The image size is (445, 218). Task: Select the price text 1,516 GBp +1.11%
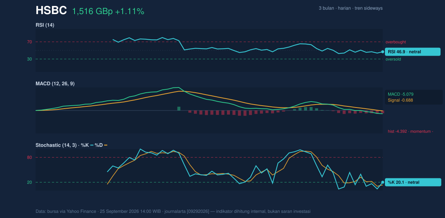108,11
